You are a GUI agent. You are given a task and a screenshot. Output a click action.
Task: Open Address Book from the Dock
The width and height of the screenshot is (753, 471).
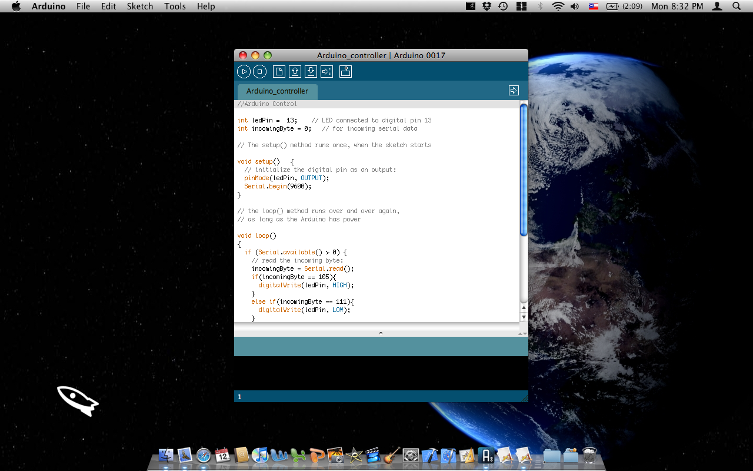pos(241,455)
